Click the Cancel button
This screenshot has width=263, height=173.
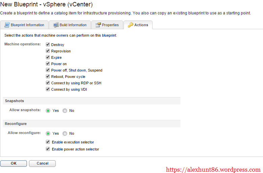42,164
